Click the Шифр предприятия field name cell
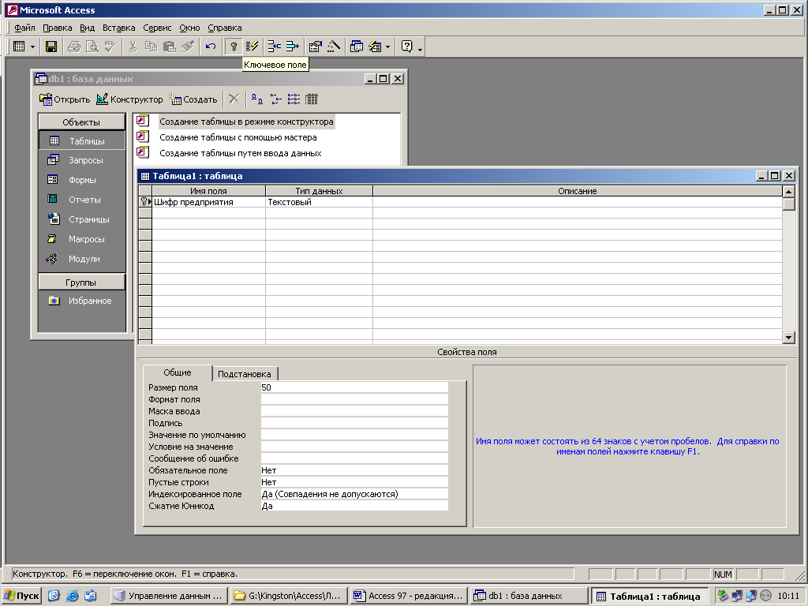This screenshot has height=606, width=808. 208,202
